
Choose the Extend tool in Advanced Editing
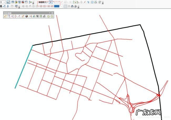[x=12, y=16]
